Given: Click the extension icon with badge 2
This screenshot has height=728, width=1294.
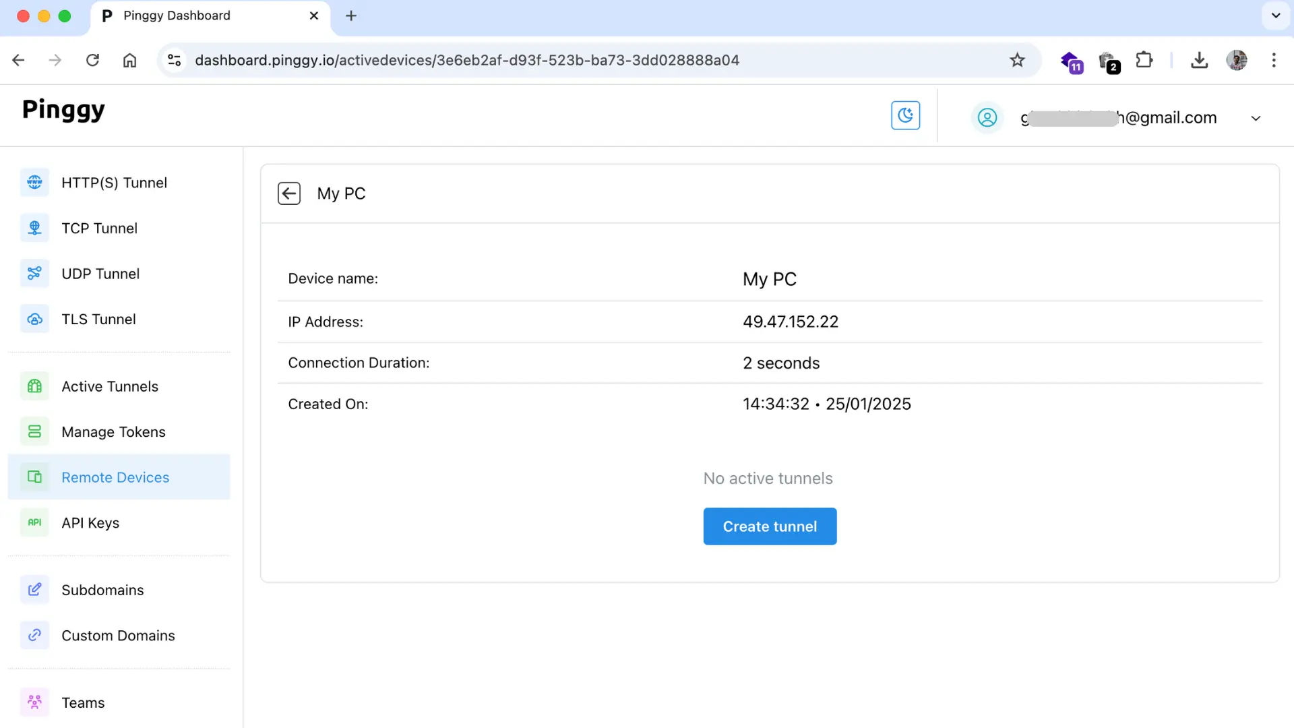Looking at the screenshot, I should [x=1109, y=62].
